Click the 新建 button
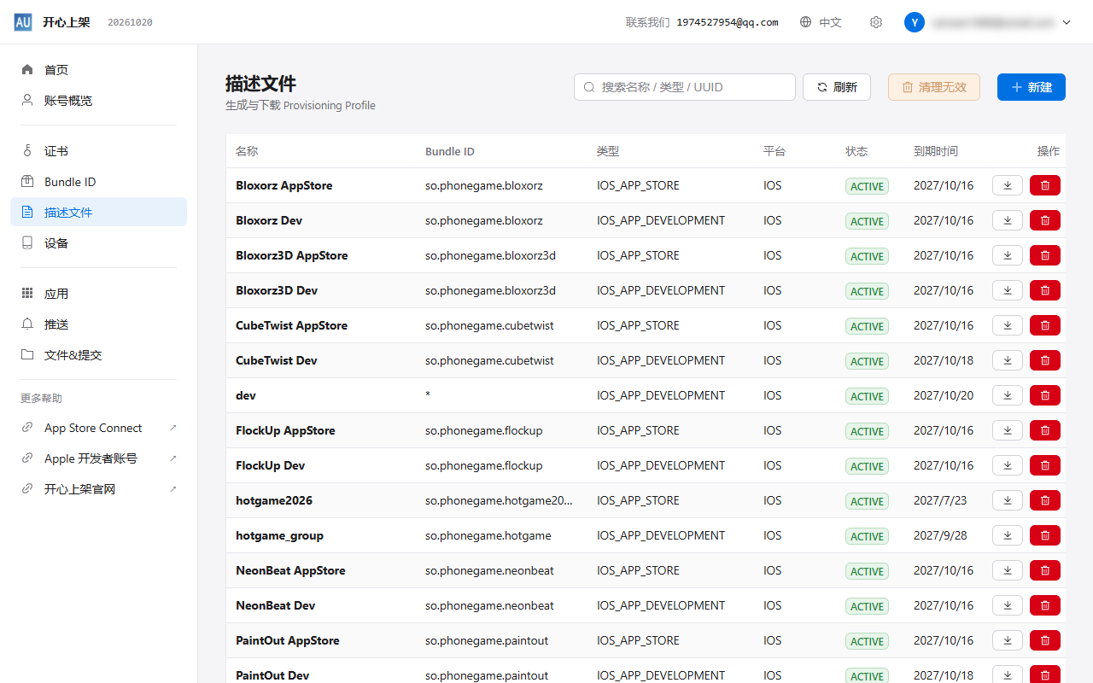The image size is (1093, 683). [x=1032, y=87]
